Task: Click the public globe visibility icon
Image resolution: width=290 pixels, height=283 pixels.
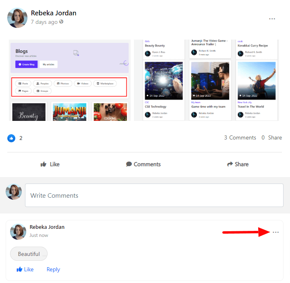Action: (61, 22)
